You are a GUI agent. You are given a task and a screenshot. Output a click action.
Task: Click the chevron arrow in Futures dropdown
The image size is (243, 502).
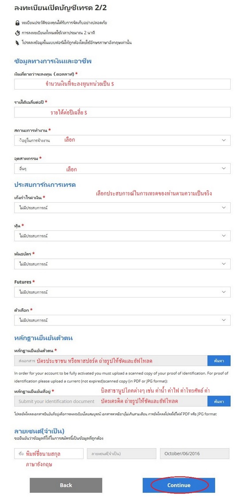point(224,292)
